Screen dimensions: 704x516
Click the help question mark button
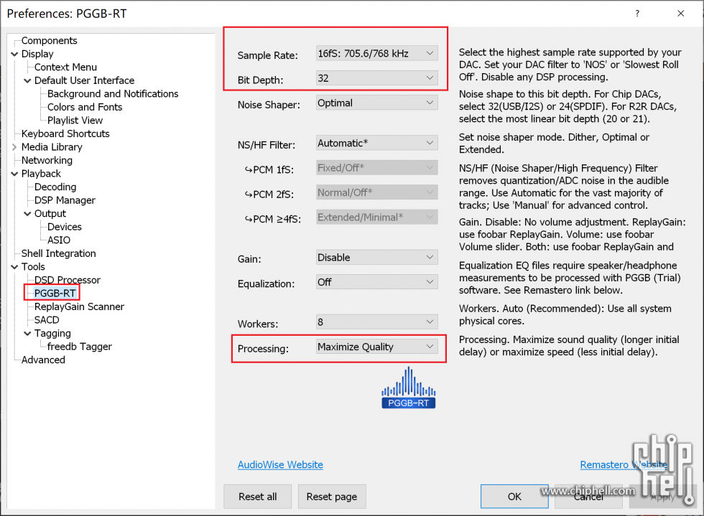coord(637,14)
